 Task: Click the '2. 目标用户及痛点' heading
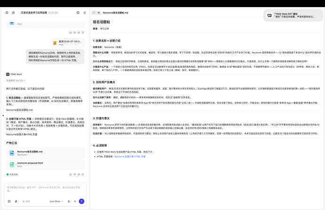pyautogui.click(x=104, y=82)
